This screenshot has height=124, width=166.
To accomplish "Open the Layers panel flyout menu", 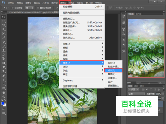I will point(163,86).
